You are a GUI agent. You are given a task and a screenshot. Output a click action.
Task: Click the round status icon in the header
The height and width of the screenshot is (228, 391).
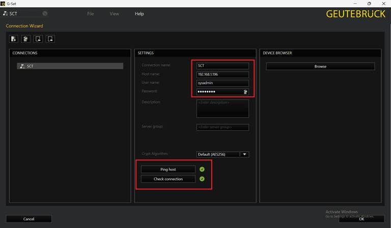[x=45, y=13]
